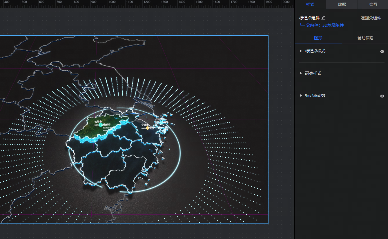Screen dimensions: 388x239
Task: Click the 返回父组件 button
Action: click(x=371, y=18)
